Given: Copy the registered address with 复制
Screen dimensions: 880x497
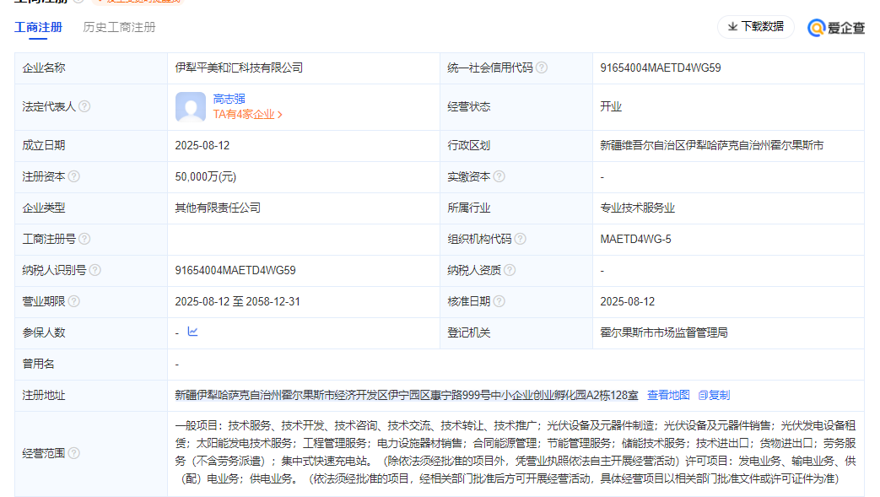Looking at the screenshot, I should [714, 395].
